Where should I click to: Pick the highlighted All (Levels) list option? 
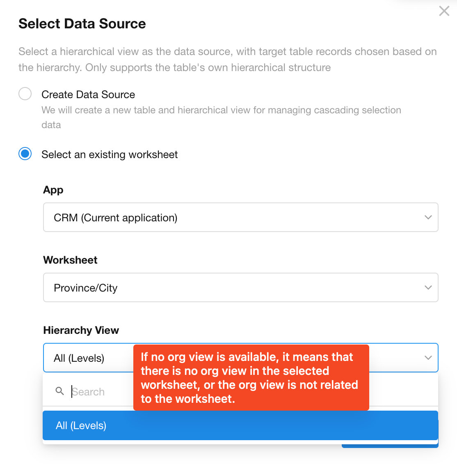click(240, 425)
